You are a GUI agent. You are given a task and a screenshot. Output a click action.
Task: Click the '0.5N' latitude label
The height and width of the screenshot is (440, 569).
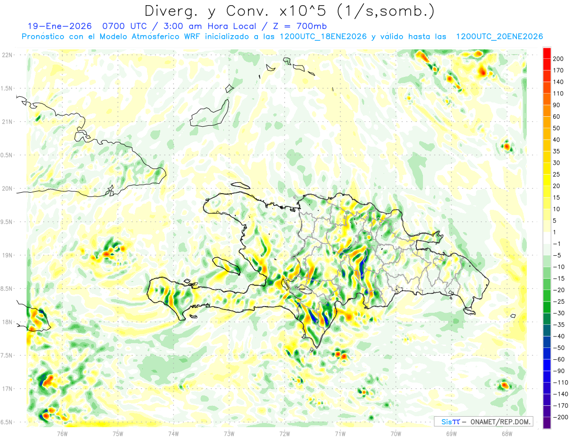coord(6,155)
